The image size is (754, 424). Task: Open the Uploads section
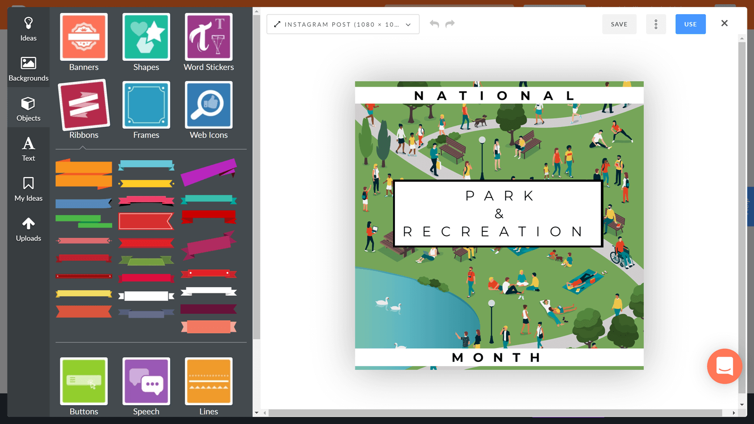pyautogui.click(x=28, y=229)
